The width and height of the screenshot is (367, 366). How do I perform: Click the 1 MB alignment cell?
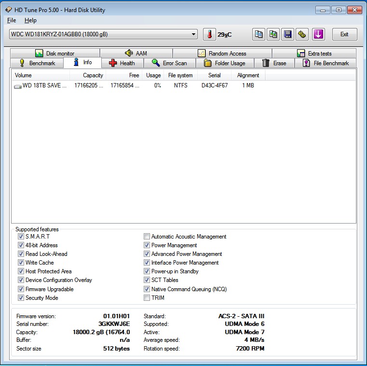[x=248, y=85]
